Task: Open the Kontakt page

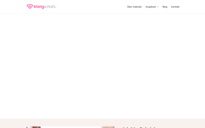Action: 175,7
